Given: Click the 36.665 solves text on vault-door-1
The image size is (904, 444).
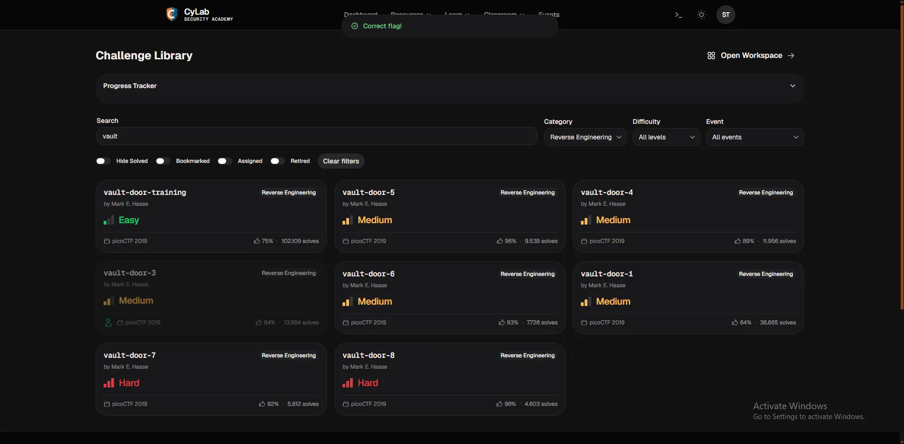Looking at the screenshot, I should [778, 323].
